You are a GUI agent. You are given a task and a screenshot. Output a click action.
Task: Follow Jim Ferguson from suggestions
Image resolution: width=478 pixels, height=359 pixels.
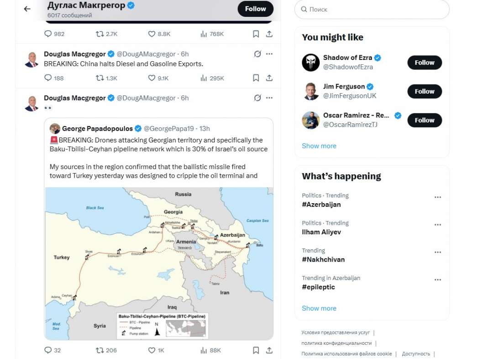pyautogui.click(x=424, y=91)
